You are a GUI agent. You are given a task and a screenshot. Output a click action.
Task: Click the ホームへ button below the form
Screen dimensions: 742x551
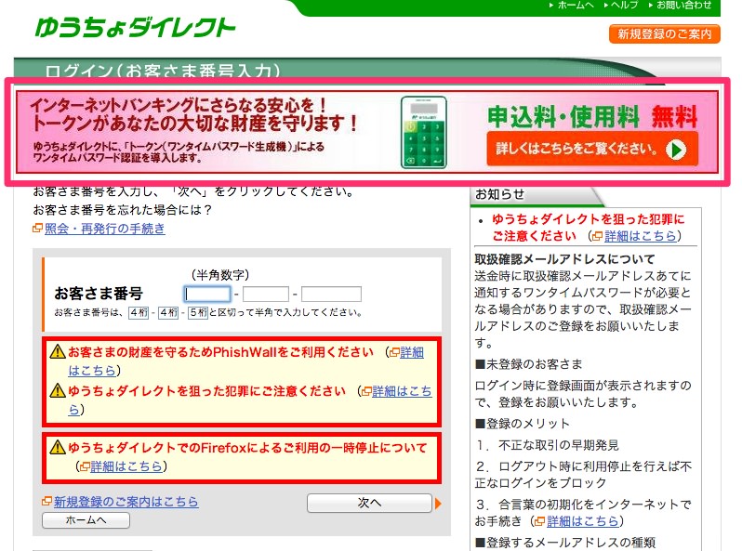click(x=86, y=520)
